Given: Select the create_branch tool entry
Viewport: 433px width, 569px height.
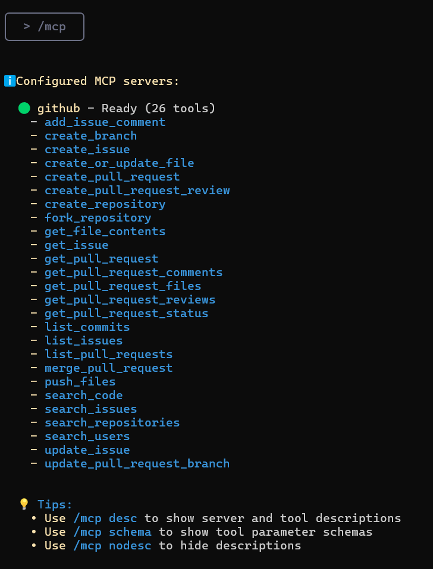Looking at the screenshot, I should click(x=91, y=136).
